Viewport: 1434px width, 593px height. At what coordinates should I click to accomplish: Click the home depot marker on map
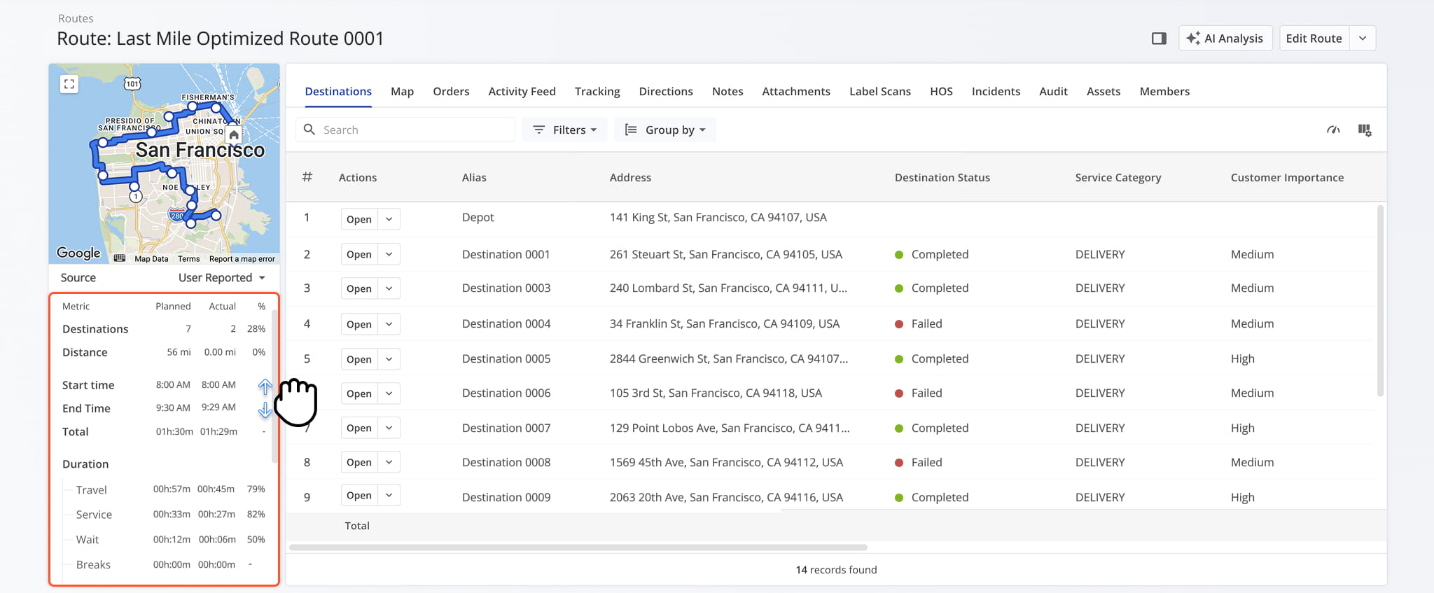[x=234, y=134]
